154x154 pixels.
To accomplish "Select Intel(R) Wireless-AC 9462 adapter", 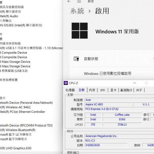I will tap(15, 107).
